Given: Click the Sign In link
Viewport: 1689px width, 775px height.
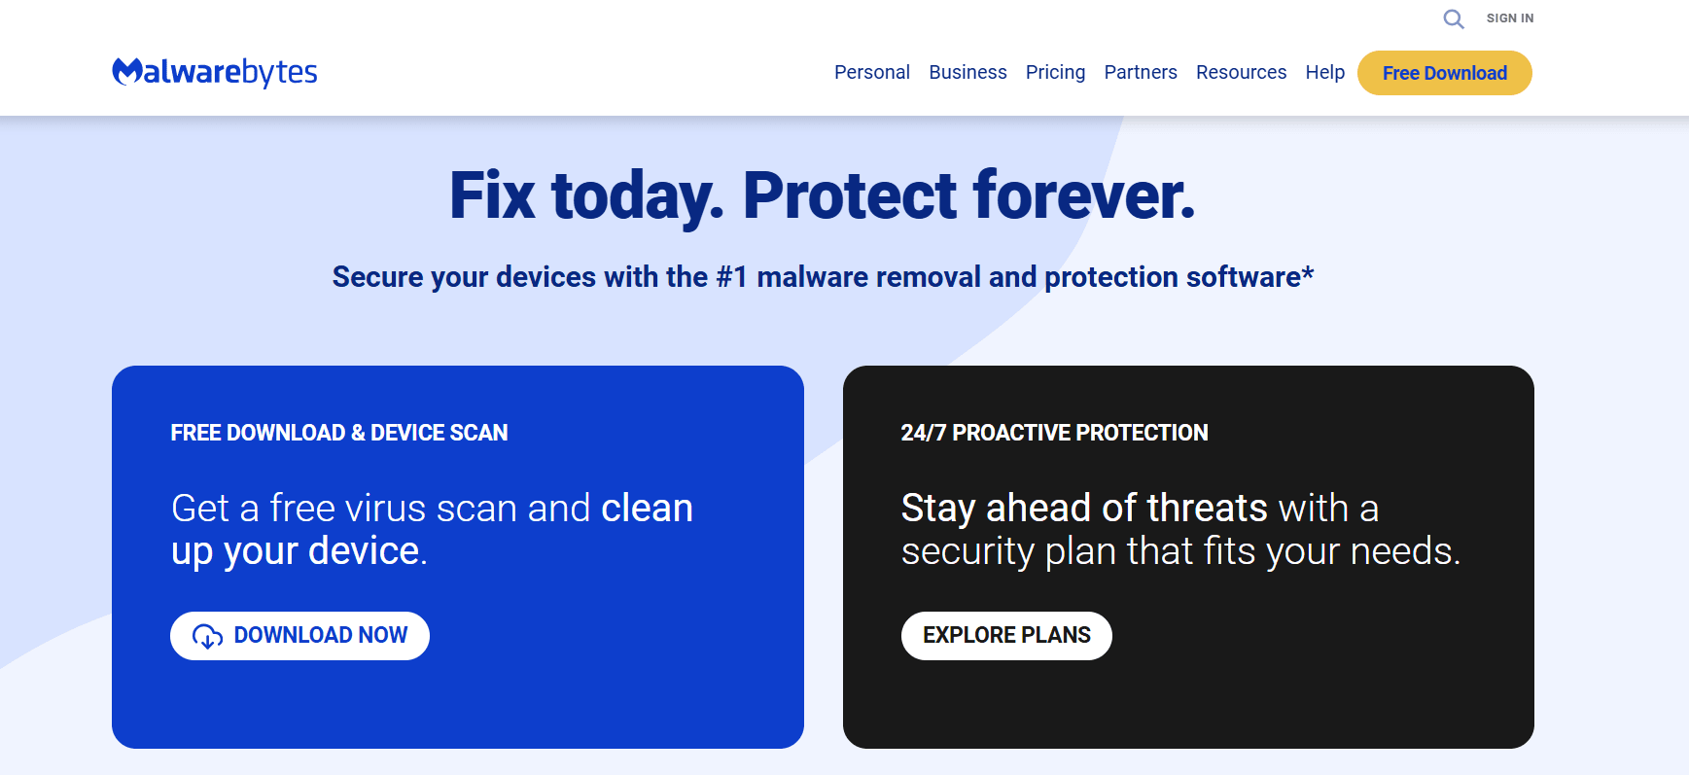Looking at the screenshot, I should click(x=1508, y=18).
